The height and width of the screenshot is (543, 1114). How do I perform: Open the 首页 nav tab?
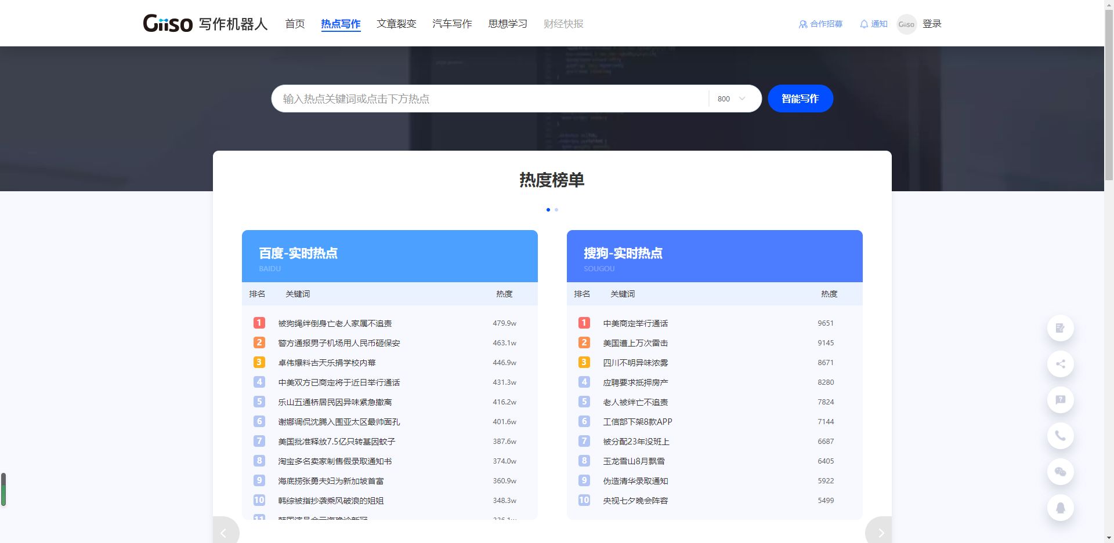295,24
